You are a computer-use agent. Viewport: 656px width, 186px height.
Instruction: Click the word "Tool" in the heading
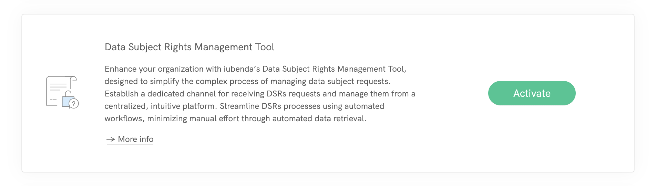[265, 47]
